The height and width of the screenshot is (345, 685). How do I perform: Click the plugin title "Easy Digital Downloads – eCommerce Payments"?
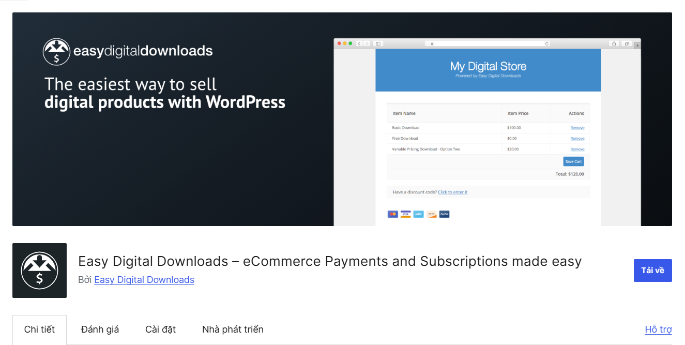[330, 261]
